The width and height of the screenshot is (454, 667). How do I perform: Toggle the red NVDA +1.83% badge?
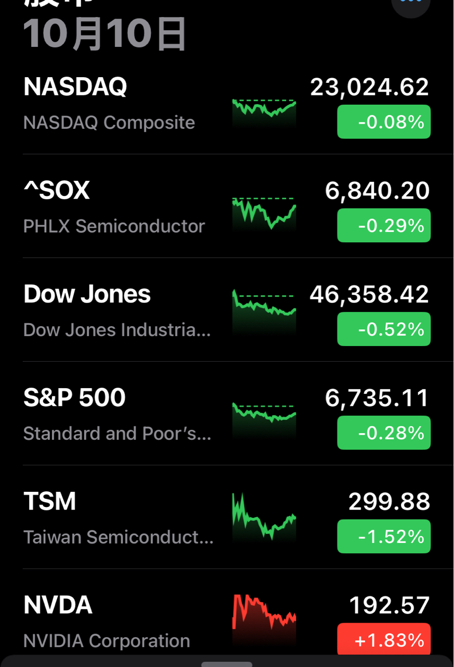click(x=384, y=639)
